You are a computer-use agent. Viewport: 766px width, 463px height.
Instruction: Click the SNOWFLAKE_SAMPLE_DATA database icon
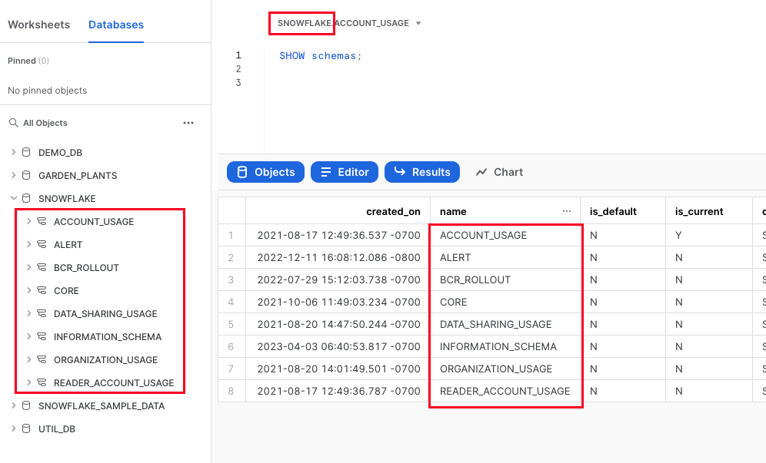pos(26,405)
